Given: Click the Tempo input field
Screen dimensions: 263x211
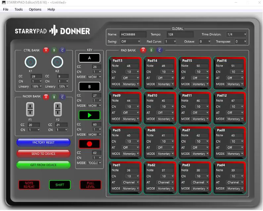Looking at the screenshot, I should click(x=180, y=34).
